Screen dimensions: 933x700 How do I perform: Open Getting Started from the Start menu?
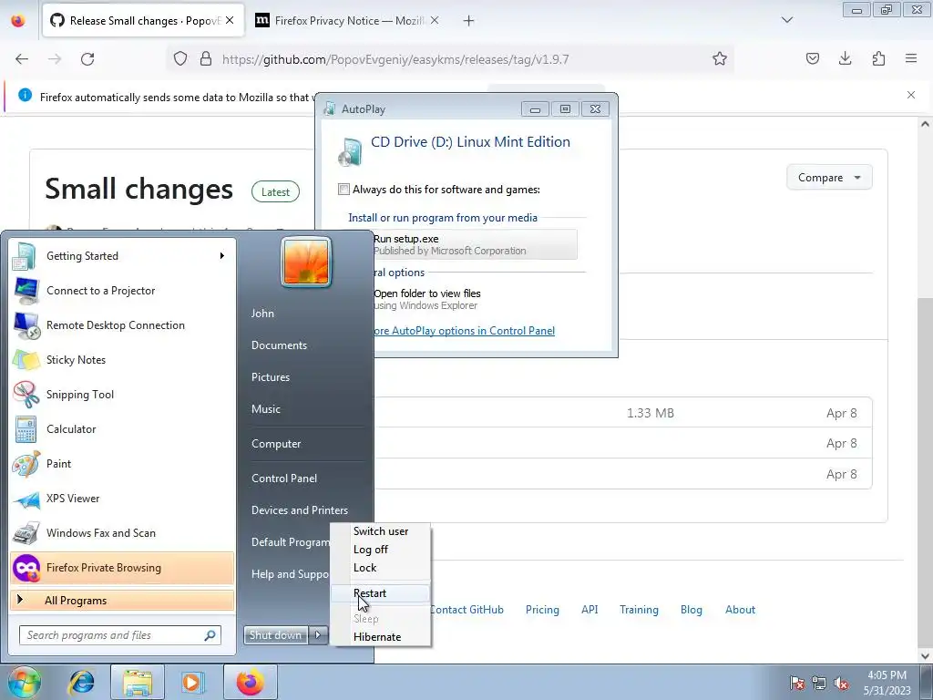[122, 256]
